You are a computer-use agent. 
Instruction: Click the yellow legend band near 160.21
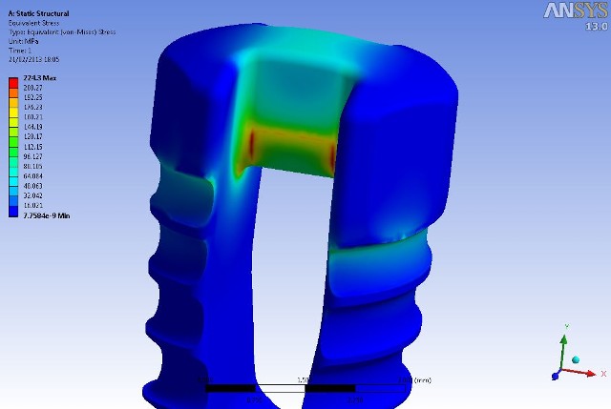[11, 117]
